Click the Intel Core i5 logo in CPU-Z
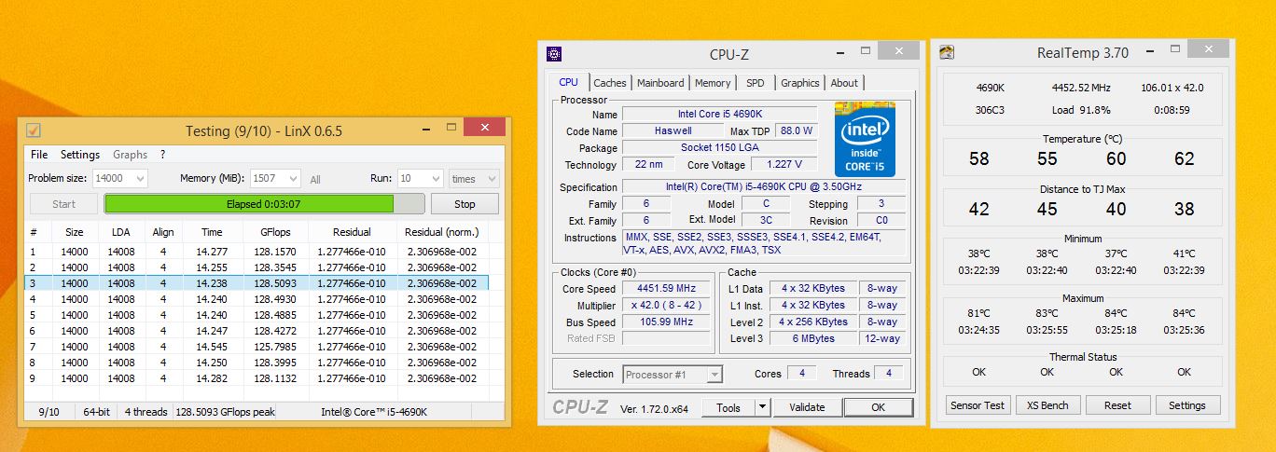This screenshot has height=452, width=1276. pyautogui.click(x=865, y=139)
